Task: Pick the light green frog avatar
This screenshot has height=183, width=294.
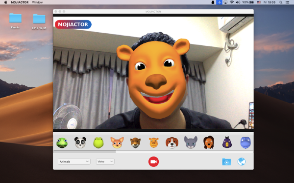Action: click(x=98, y=142)
